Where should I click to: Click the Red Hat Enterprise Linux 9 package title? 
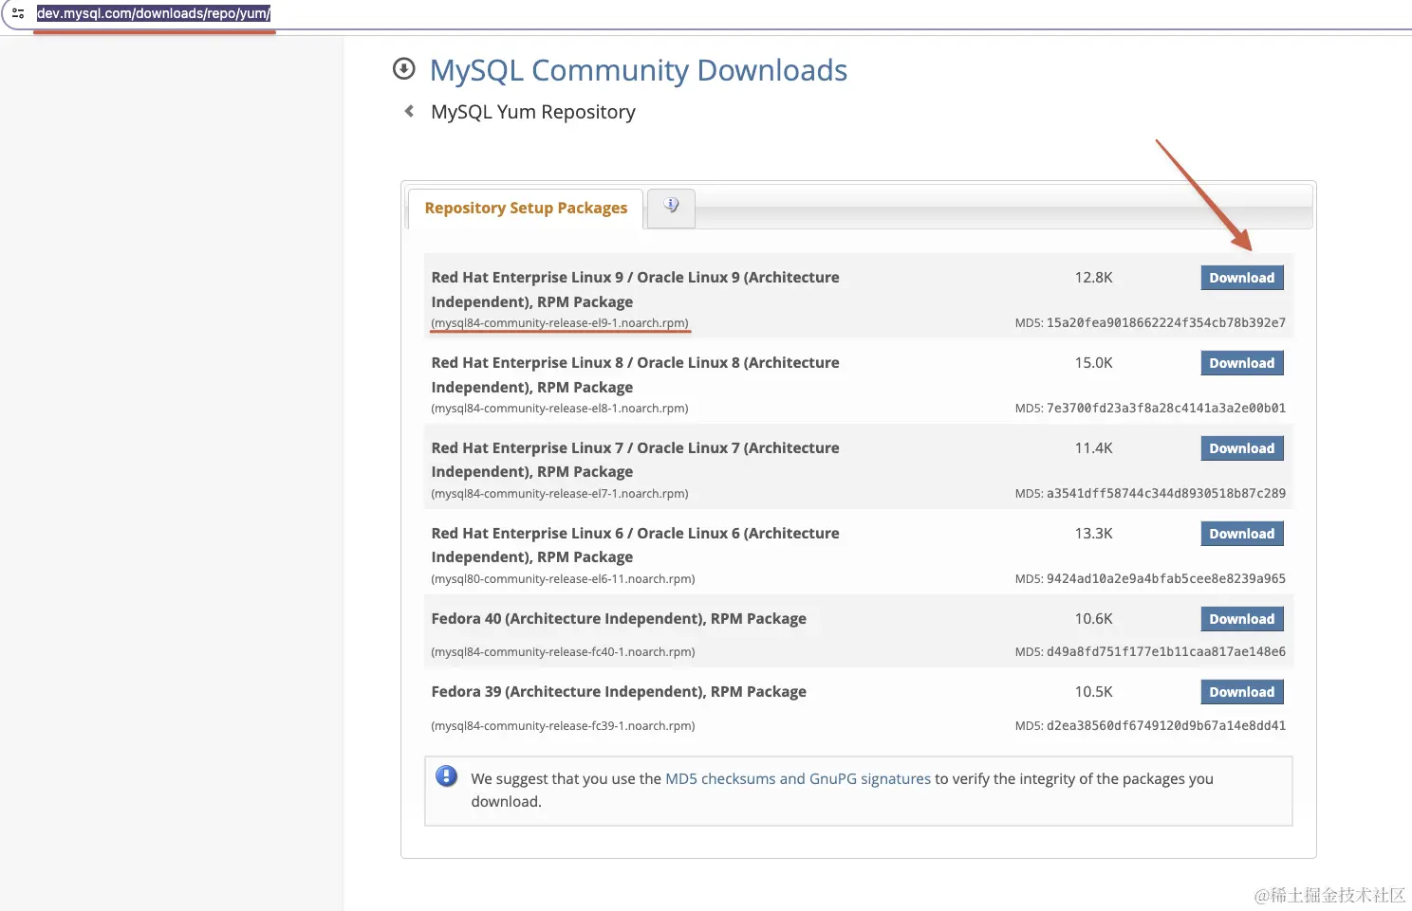pyautogui.click(x=635, y=289)
